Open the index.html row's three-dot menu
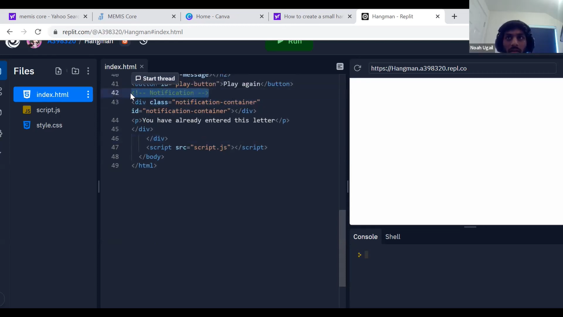The width and height of the screenshot is (563, 317). pos(88,95)
